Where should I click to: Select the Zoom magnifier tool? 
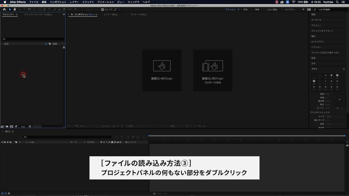click(19, 9)
